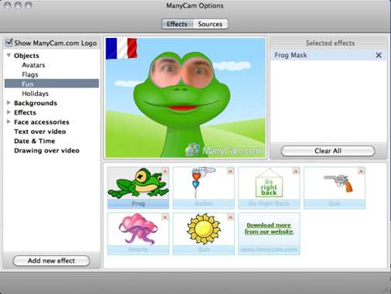Select Date & Time option
The height and width of the screenshot is (294, 391).
coord(35,141)
